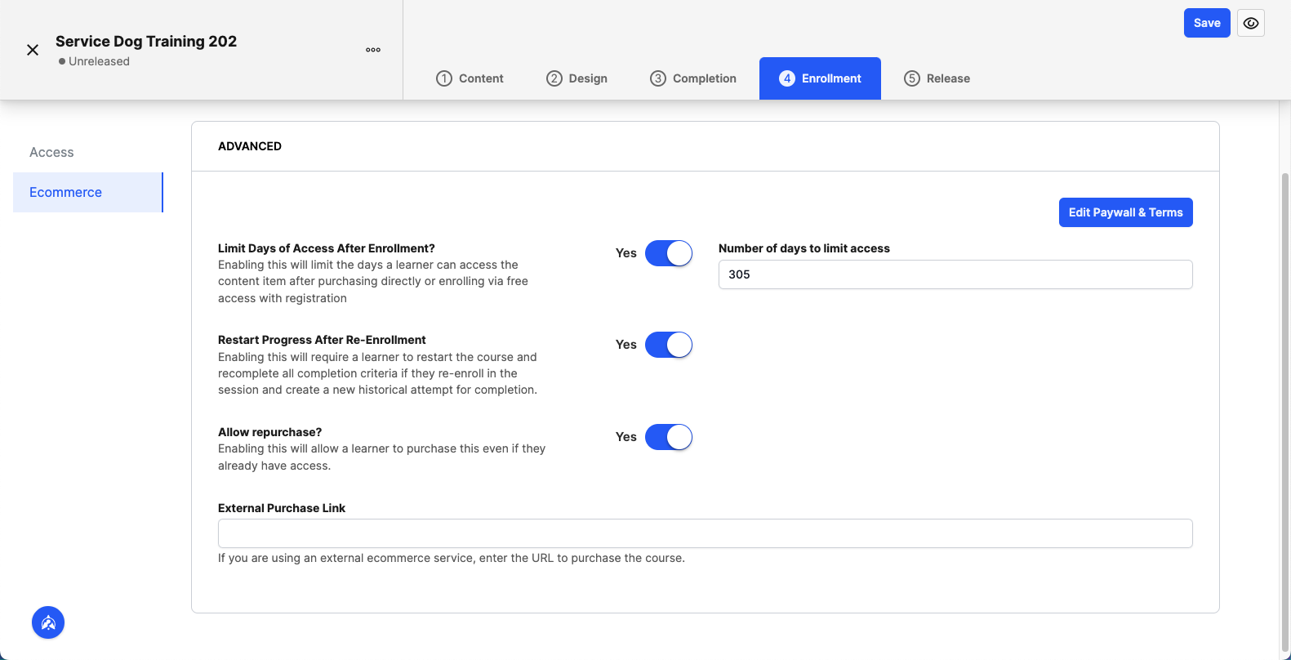Image resolution: width=1291 pixels, height=660 pixels.
Task: Open the Access sidebar section
Action: [88, 152]
